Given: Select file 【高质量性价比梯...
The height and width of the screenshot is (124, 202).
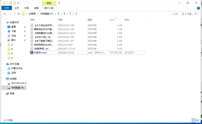Looking at the screenshot, I should [44, 33].
